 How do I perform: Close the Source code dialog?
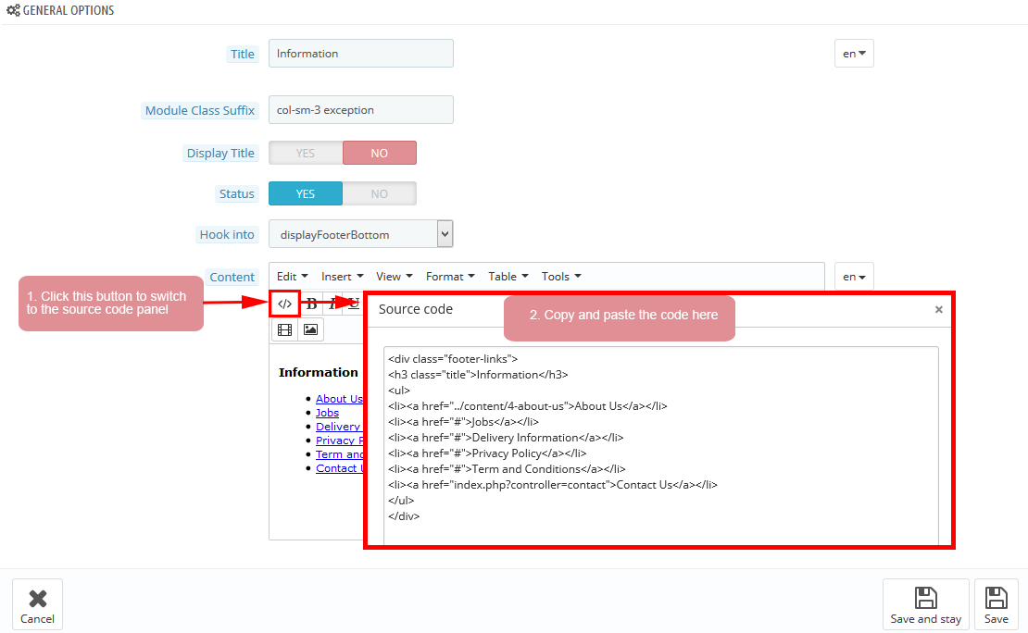pos(939,309)
